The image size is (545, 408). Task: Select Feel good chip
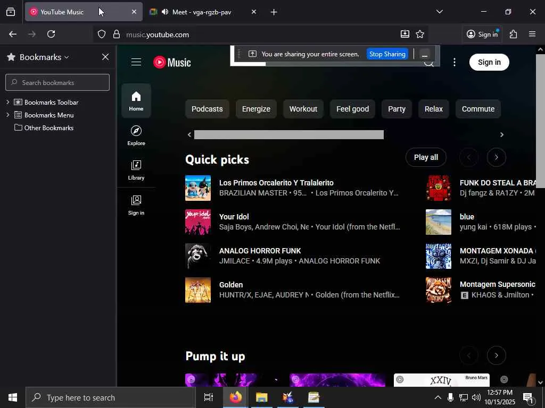pyautogui.click(x=352, y=109)
